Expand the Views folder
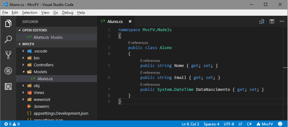 pos(23,92)
